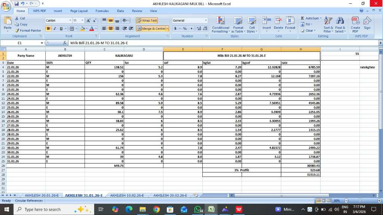Image resolution: width=383 pixels, height=215 pixels.
Task: Open the font size dropdown
Action: click(82, 21)
